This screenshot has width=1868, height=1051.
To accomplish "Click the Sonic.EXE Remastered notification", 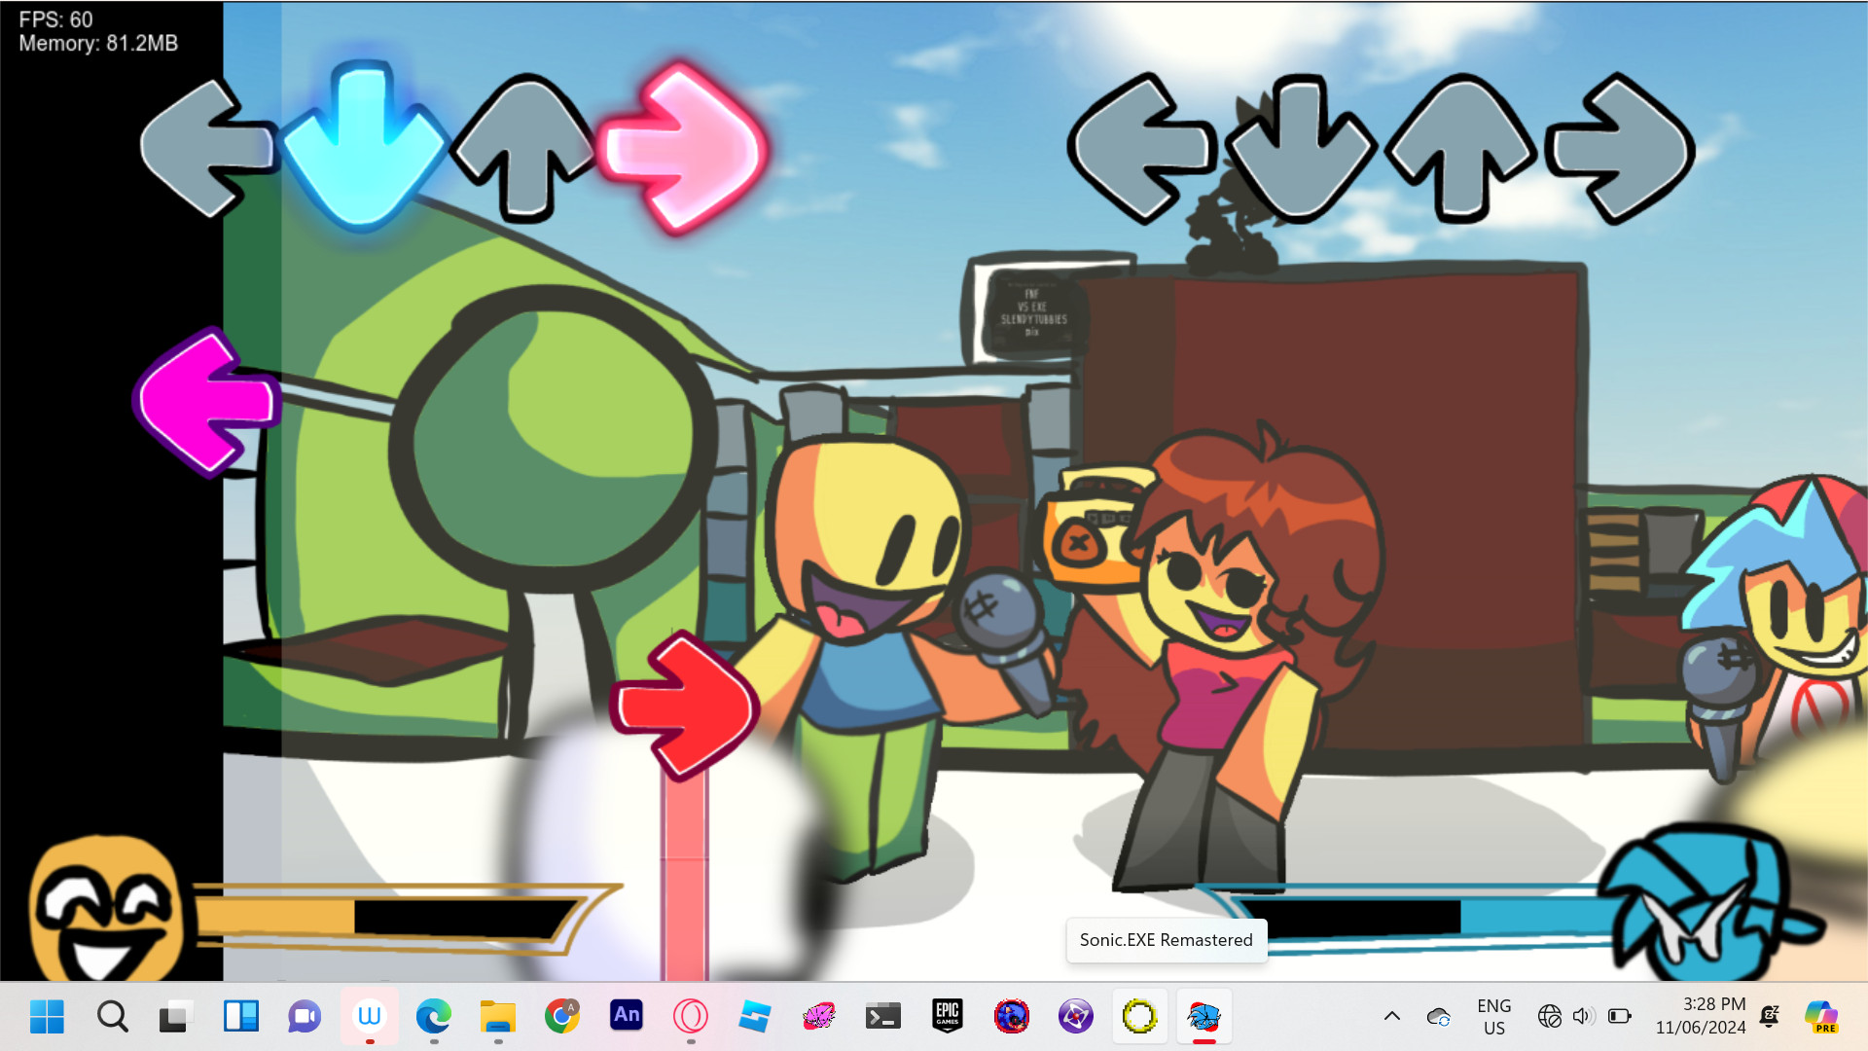I will click(1166, 940).
